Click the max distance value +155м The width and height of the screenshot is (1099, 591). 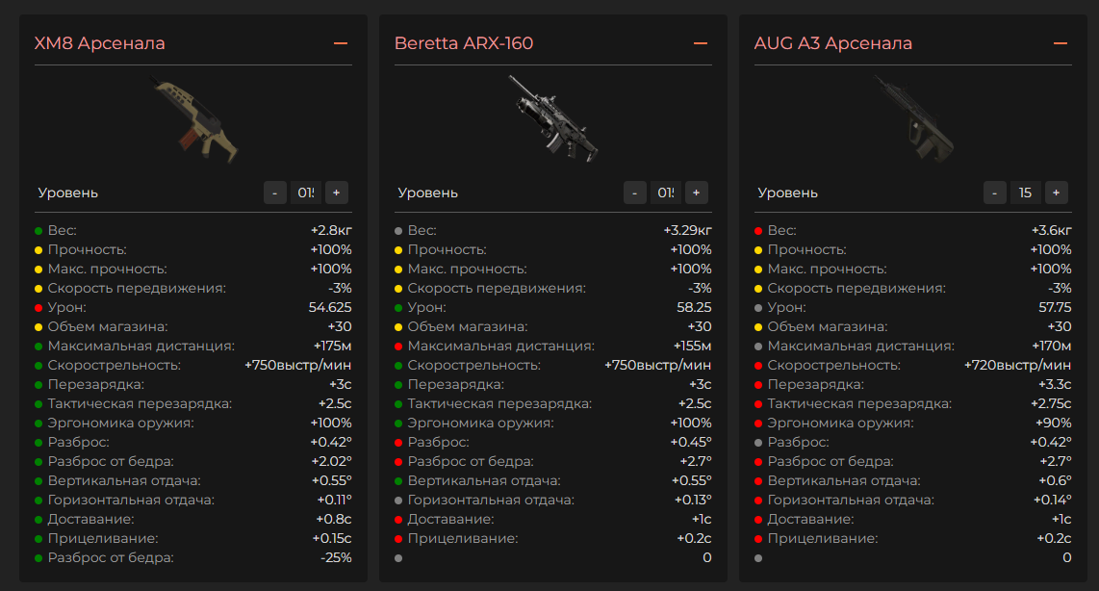click(693, 347)
